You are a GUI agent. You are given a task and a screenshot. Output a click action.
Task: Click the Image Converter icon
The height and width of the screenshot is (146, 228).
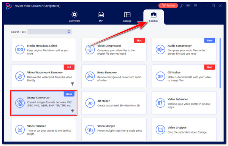tap(20, 103)
